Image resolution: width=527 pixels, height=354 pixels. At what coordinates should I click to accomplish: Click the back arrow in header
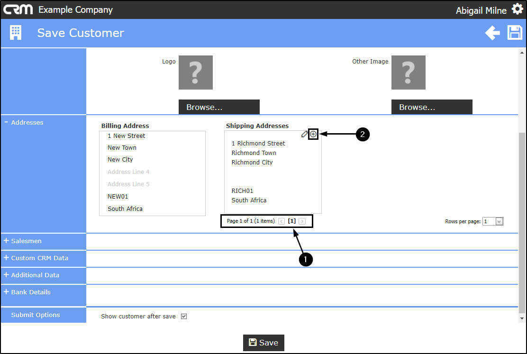[x=492, y=33]
